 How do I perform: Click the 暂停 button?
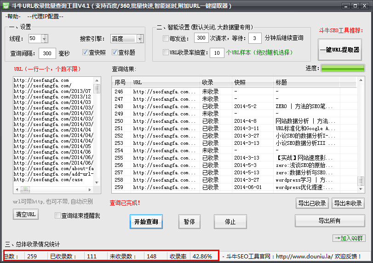tap(189, 222)
